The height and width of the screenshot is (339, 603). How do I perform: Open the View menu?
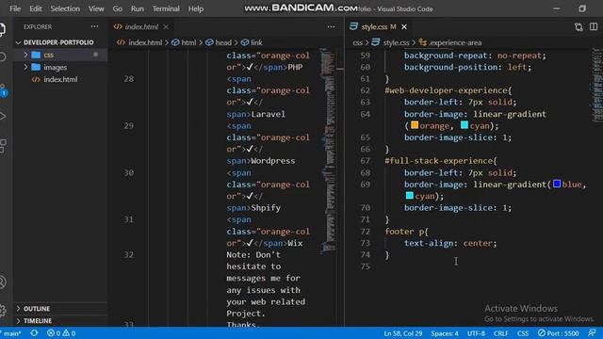click(x=96, y=8)
